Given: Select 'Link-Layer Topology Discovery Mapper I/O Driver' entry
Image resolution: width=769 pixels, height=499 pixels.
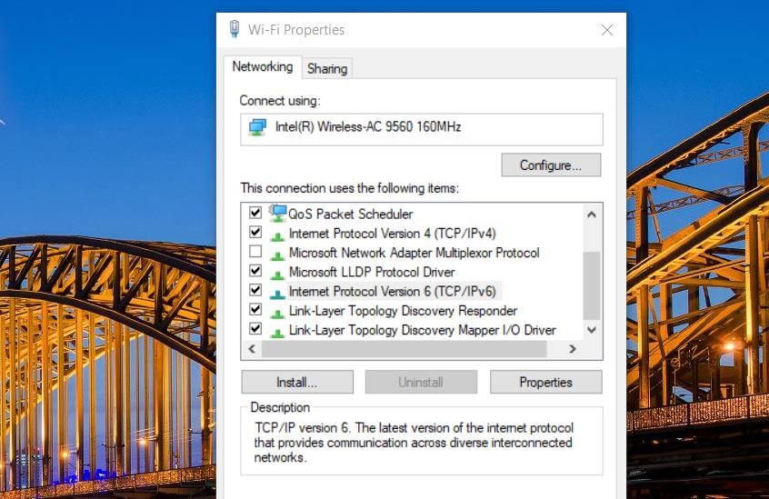Looking at the screenshot, I should coord(423,330).
